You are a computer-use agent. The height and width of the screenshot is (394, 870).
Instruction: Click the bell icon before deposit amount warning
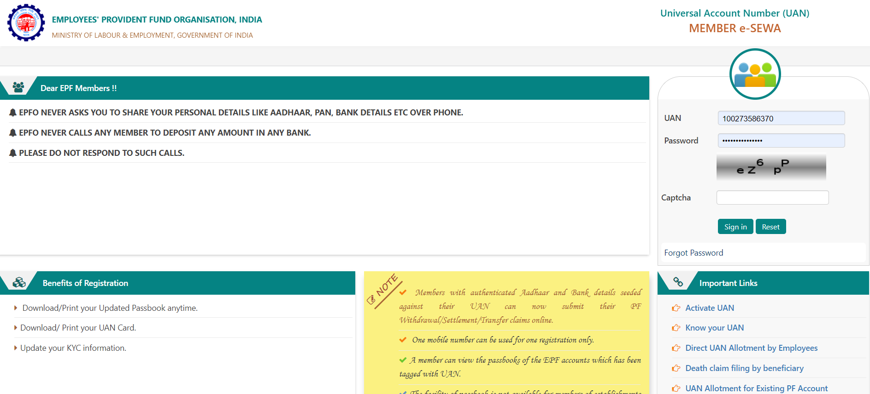(x=13, y=133)
